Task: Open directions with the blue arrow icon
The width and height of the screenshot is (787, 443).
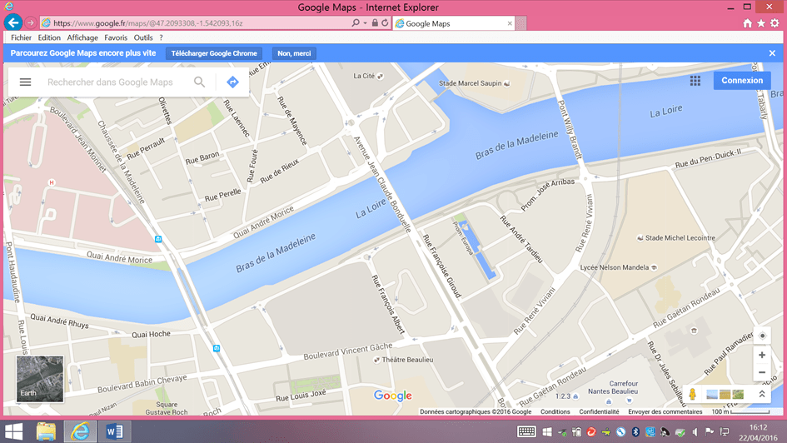Action: (232, 82)
